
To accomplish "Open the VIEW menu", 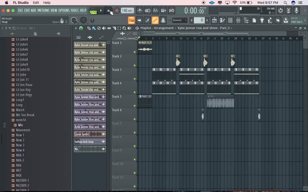I will point(54,10).
